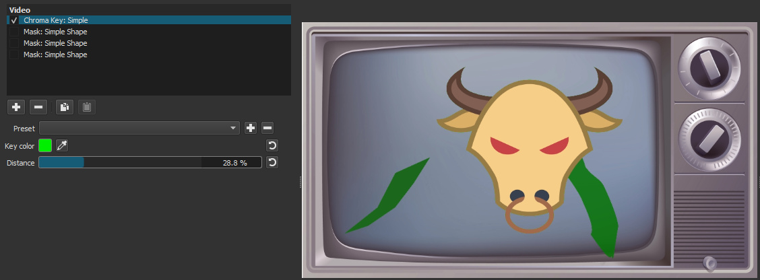This screenshot has height=280, width=760.
Task: Reset Distance to default
Action: [272, 162]
